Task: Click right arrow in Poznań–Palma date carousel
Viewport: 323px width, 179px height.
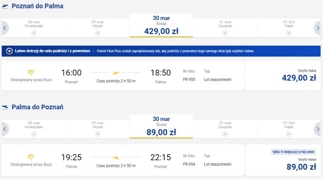Action: [x=318, y=28]
